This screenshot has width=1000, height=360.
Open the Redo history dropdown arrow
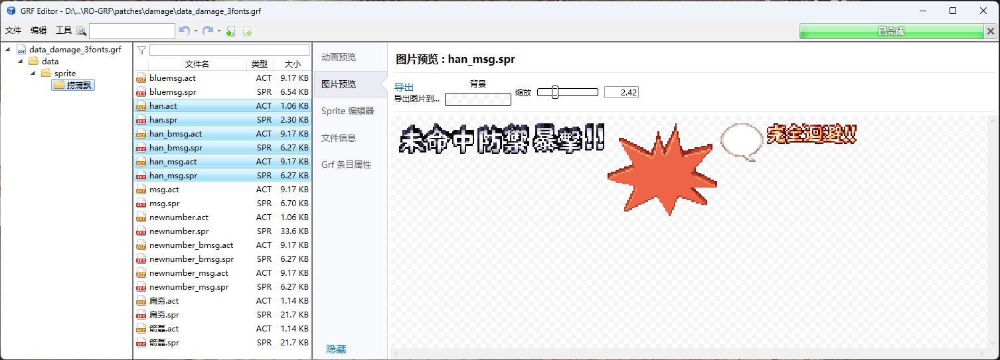point(219,31)
